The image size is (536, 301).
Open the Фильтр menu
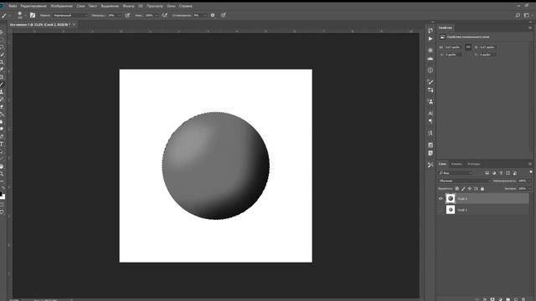[128, 6]
